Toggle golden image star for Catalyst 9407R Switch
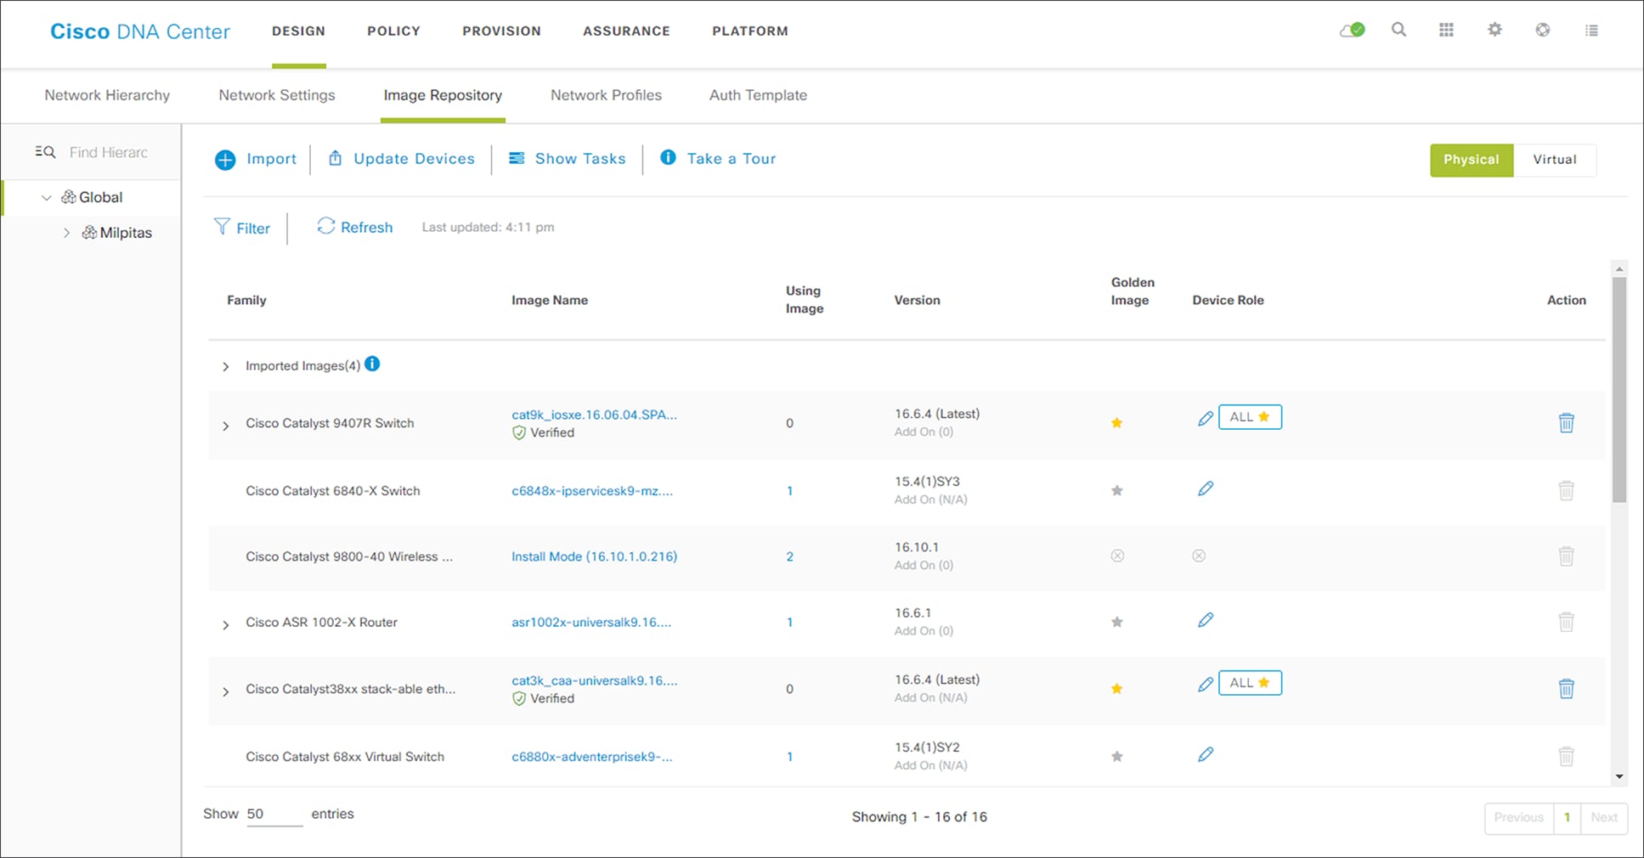Image resolution: width=1644 pixels, height=858 pixels. point(1117,423)
